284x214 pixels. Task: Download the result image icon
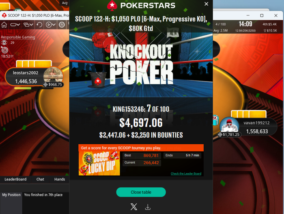point(148,207)
